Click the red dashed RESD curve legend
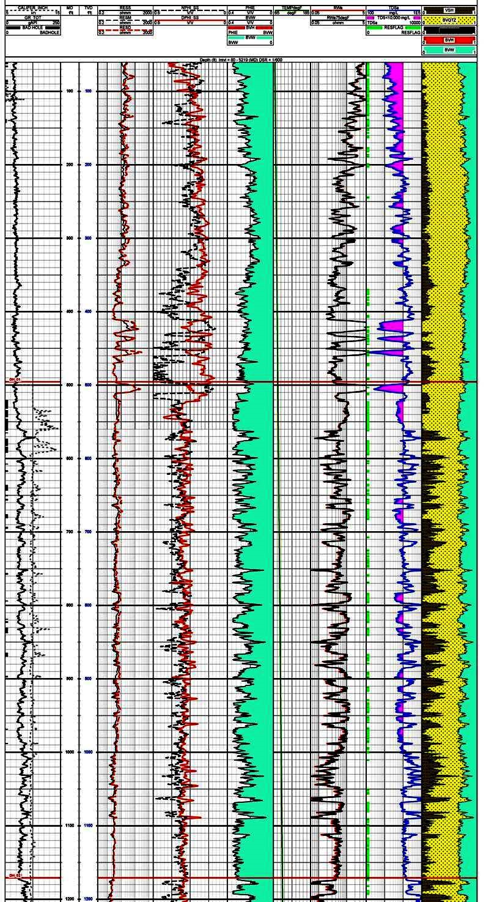 click(x=125, y=29)
